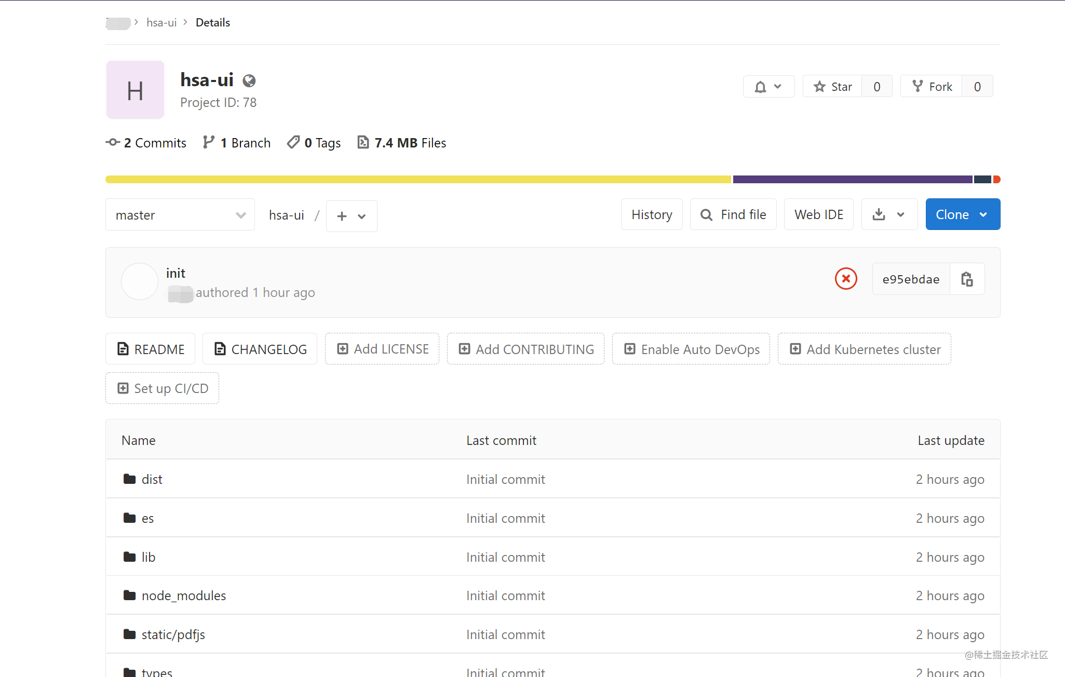This screenshot has width=1065, height=677.
Task: Open the CHANGELOG file
Action: point(260,349)
